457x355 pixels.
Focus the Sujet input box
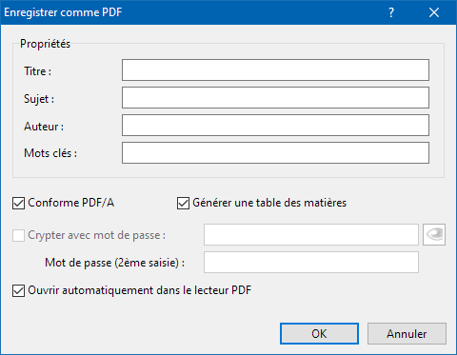coord(275,97)
